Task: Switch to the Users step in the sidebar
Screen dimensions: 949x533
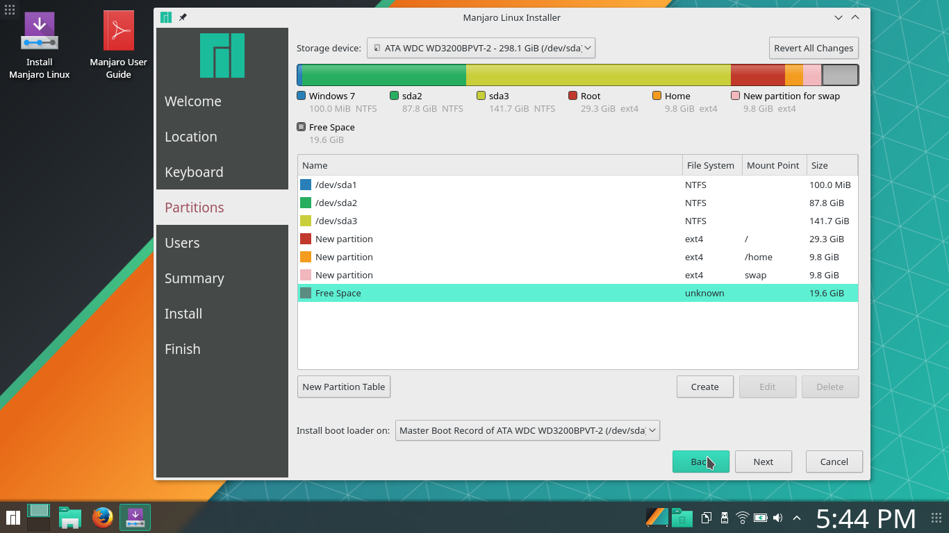Action: click(x=182, y=243)
